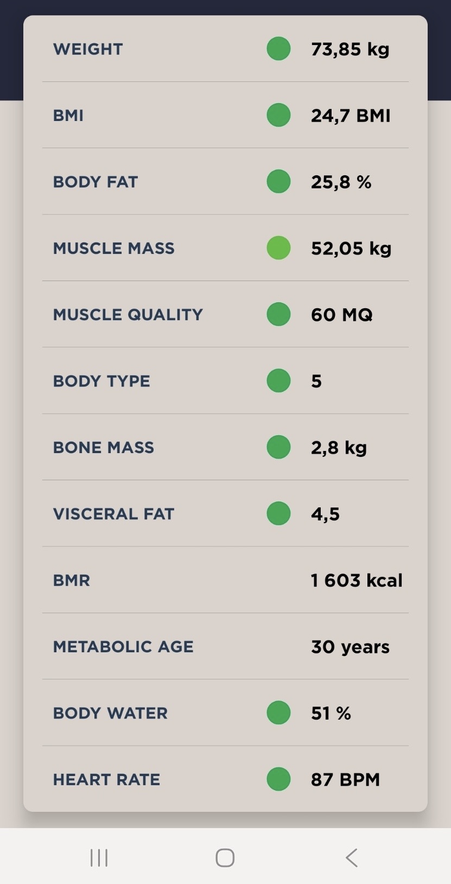Select the Body Type status indicator
The width and height of the screenshot is (451, 884).
pyautogui.click(x=278, y=380)
